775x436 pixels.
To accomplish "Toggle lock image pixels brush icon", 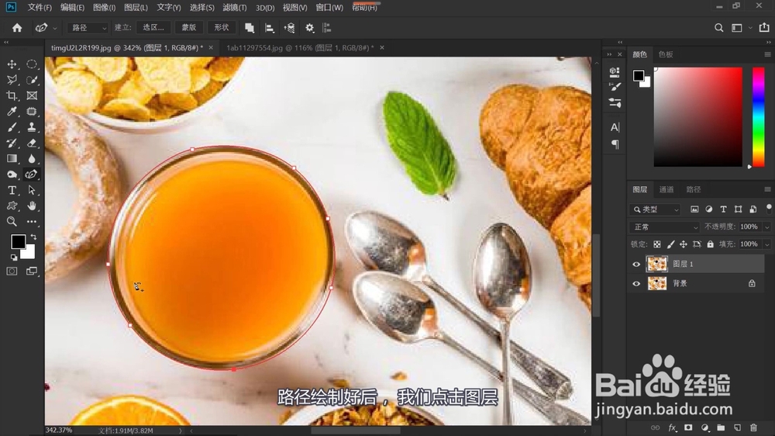I will pos(670,244).
